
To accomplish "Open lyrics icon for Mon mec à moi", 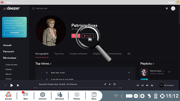I will 129,73.
